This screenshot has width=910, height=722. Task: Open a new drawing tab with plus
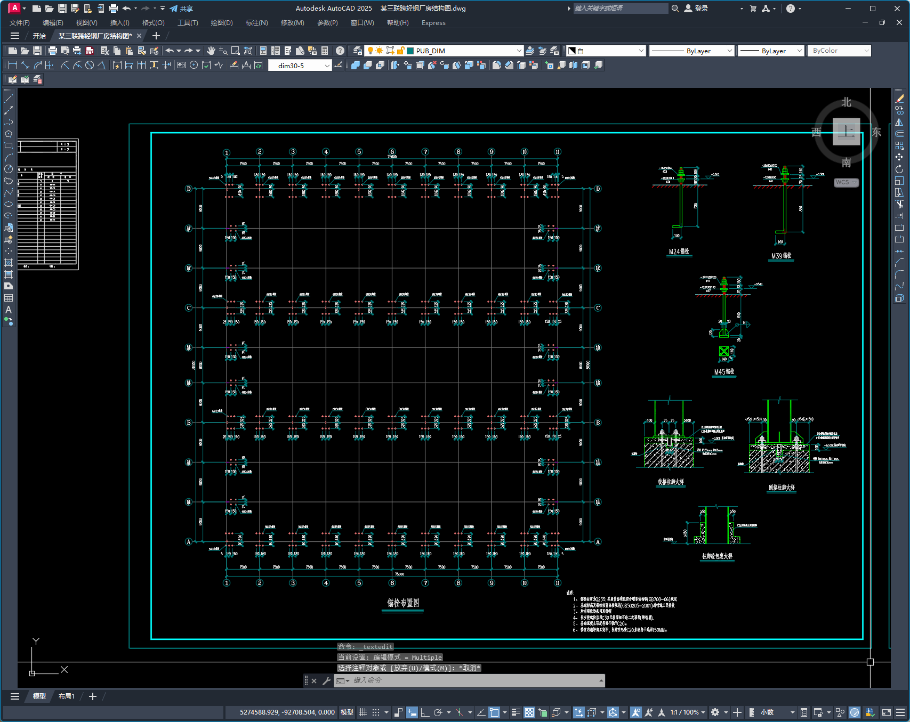156,36
